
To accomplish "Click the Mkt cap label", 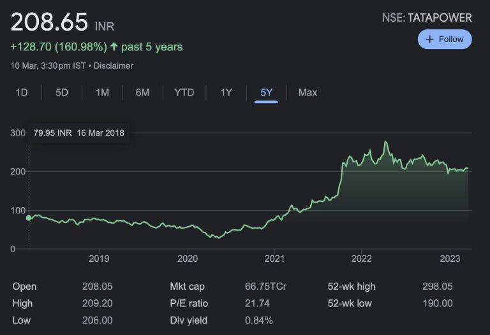I will tap(187, 287).
